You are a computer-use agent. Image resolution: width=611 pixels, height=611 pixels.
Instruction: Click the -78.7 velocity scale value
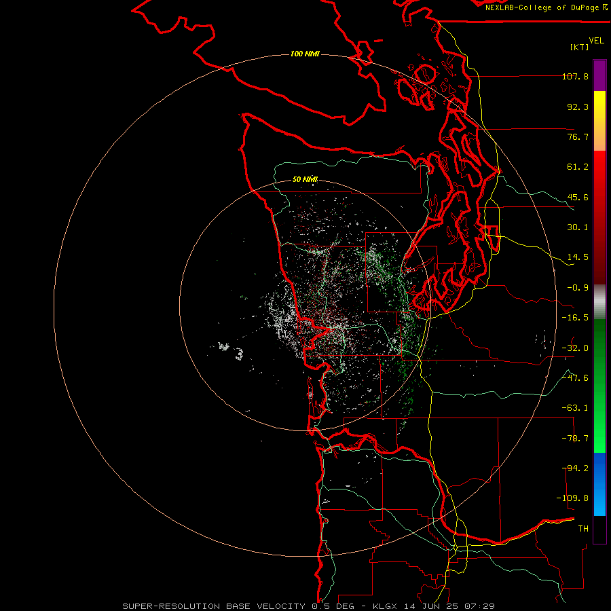click(x=575, y=439)
